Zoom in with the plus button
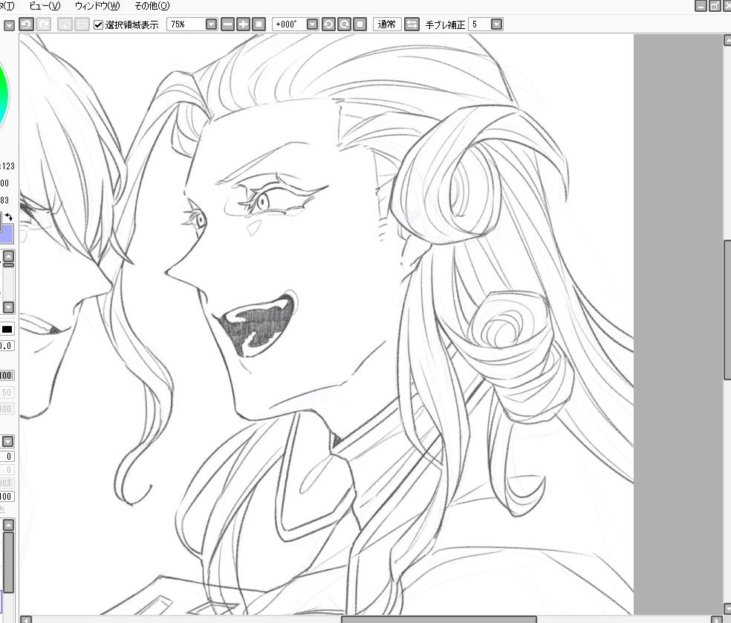 coord(244,25)
